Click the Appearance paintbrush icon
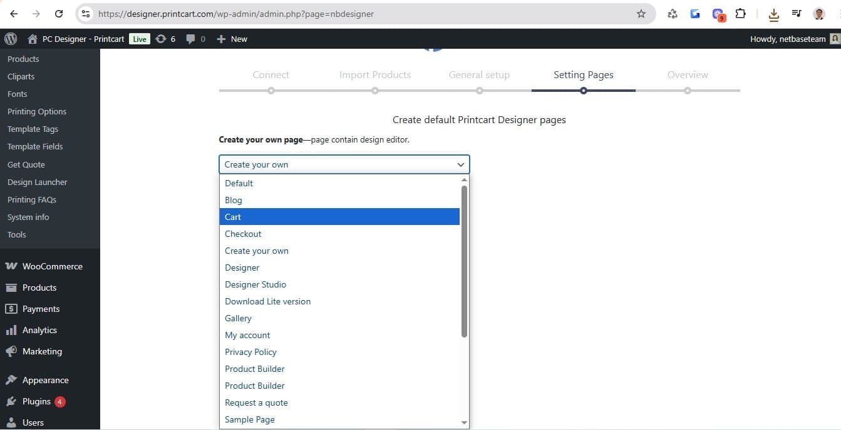 [x=11, y=380]
